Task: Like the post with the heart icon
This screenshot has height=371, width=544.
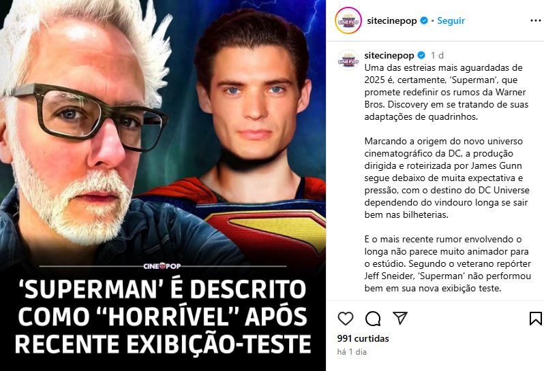Action: click(x=345, y=319)
